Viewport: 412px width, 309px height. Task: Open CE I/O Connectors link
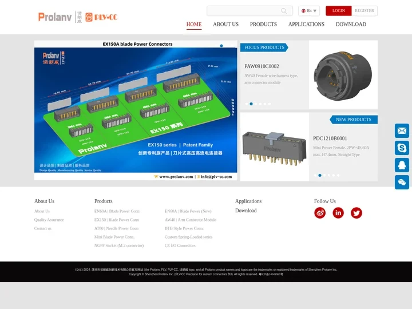(x=180, y=245)
